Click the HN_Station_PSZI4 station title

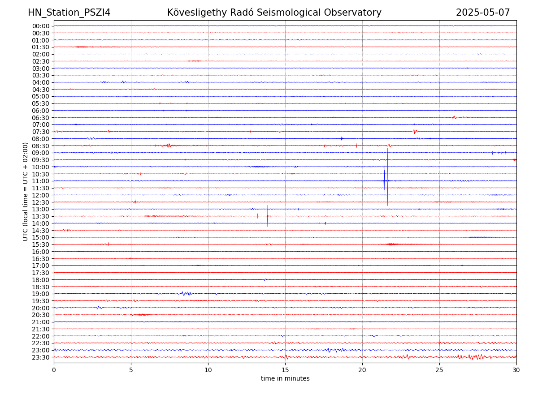coord(69,13)
